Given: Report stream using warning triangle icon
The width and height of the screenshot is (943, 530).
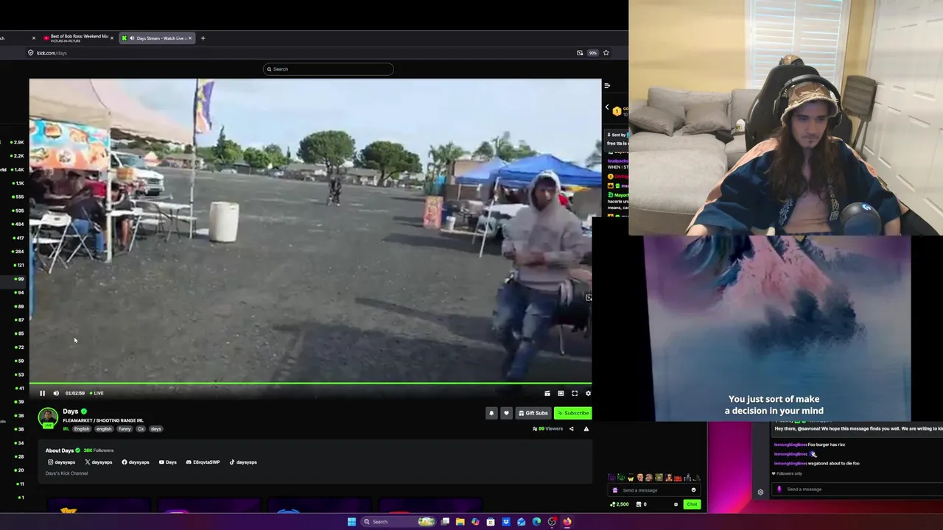Looking at the screenshot, I should [x=586, y=428].
